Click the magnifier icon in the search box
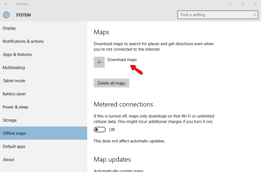 pos(254,15)
